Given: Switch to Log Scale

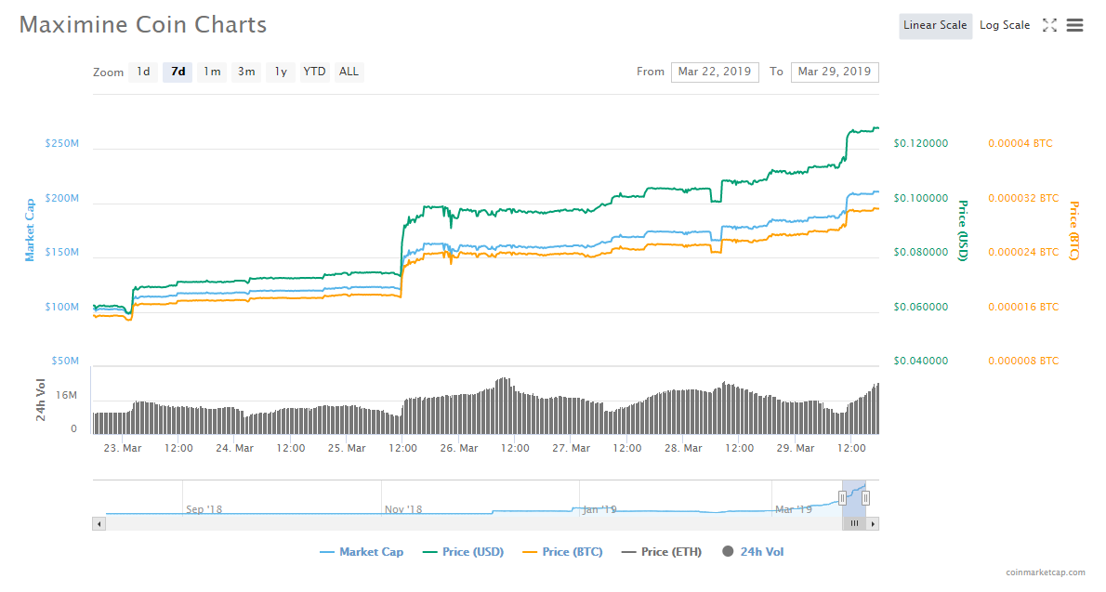Looking at the screenshot, I should click(x=1005, y=25).
